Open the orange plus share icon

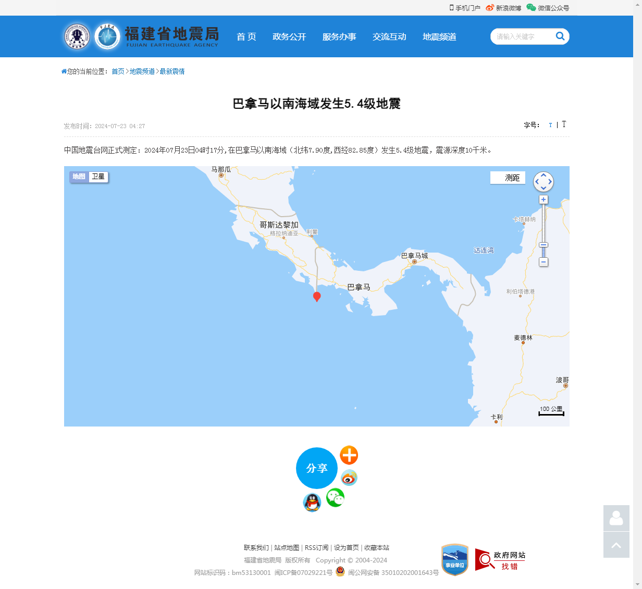[x=349, y=455]
